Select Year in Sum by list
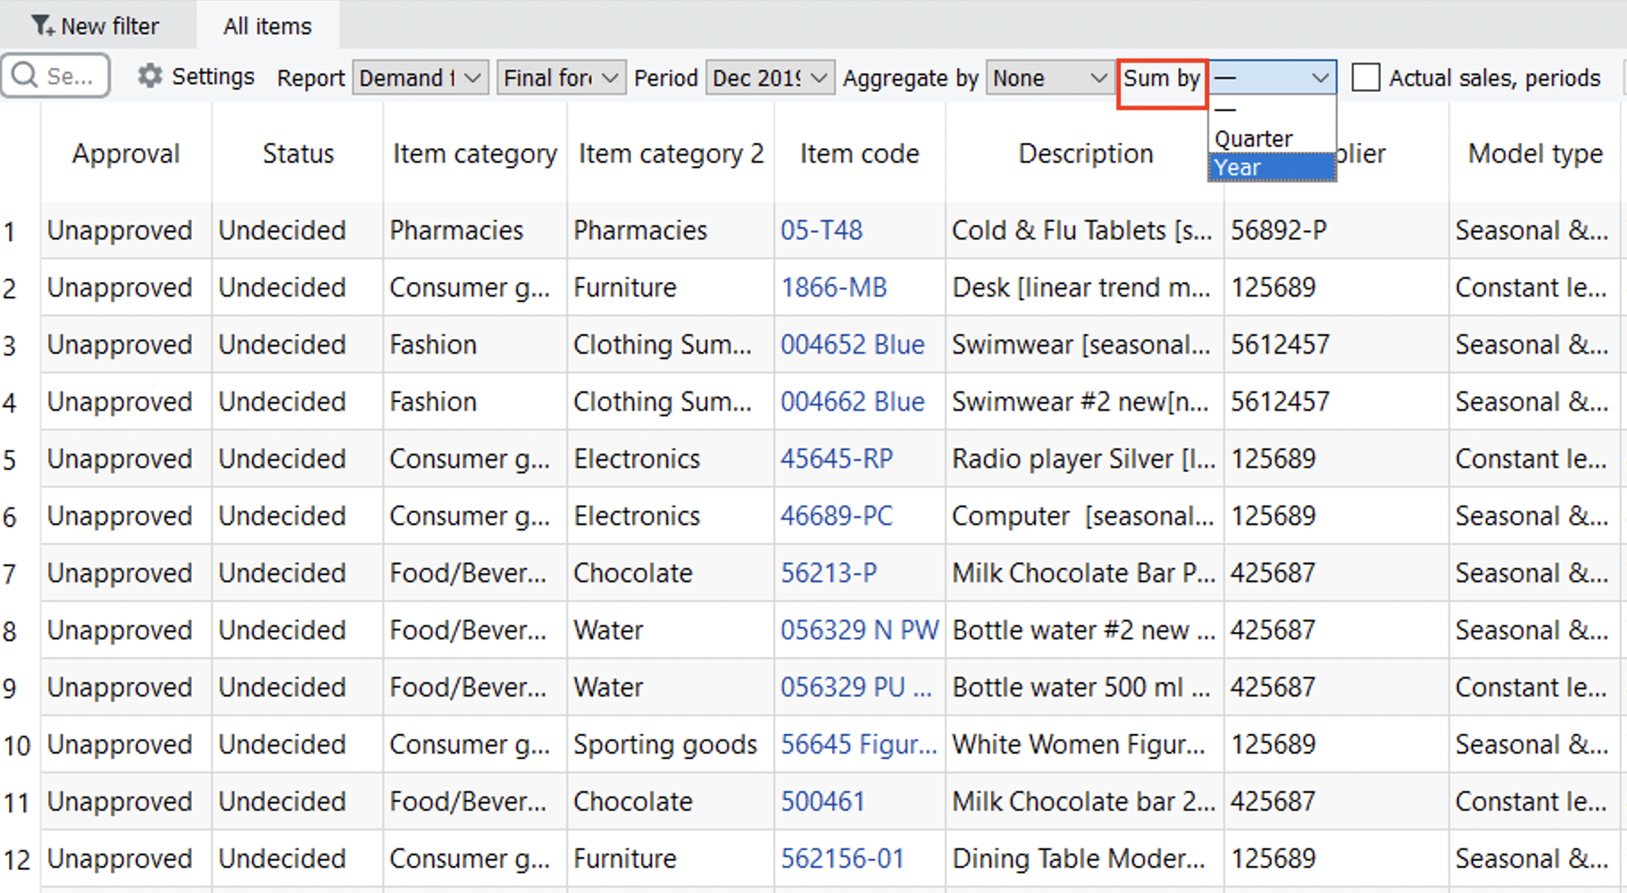The image size is (1627, 893). pos(1271,168)
